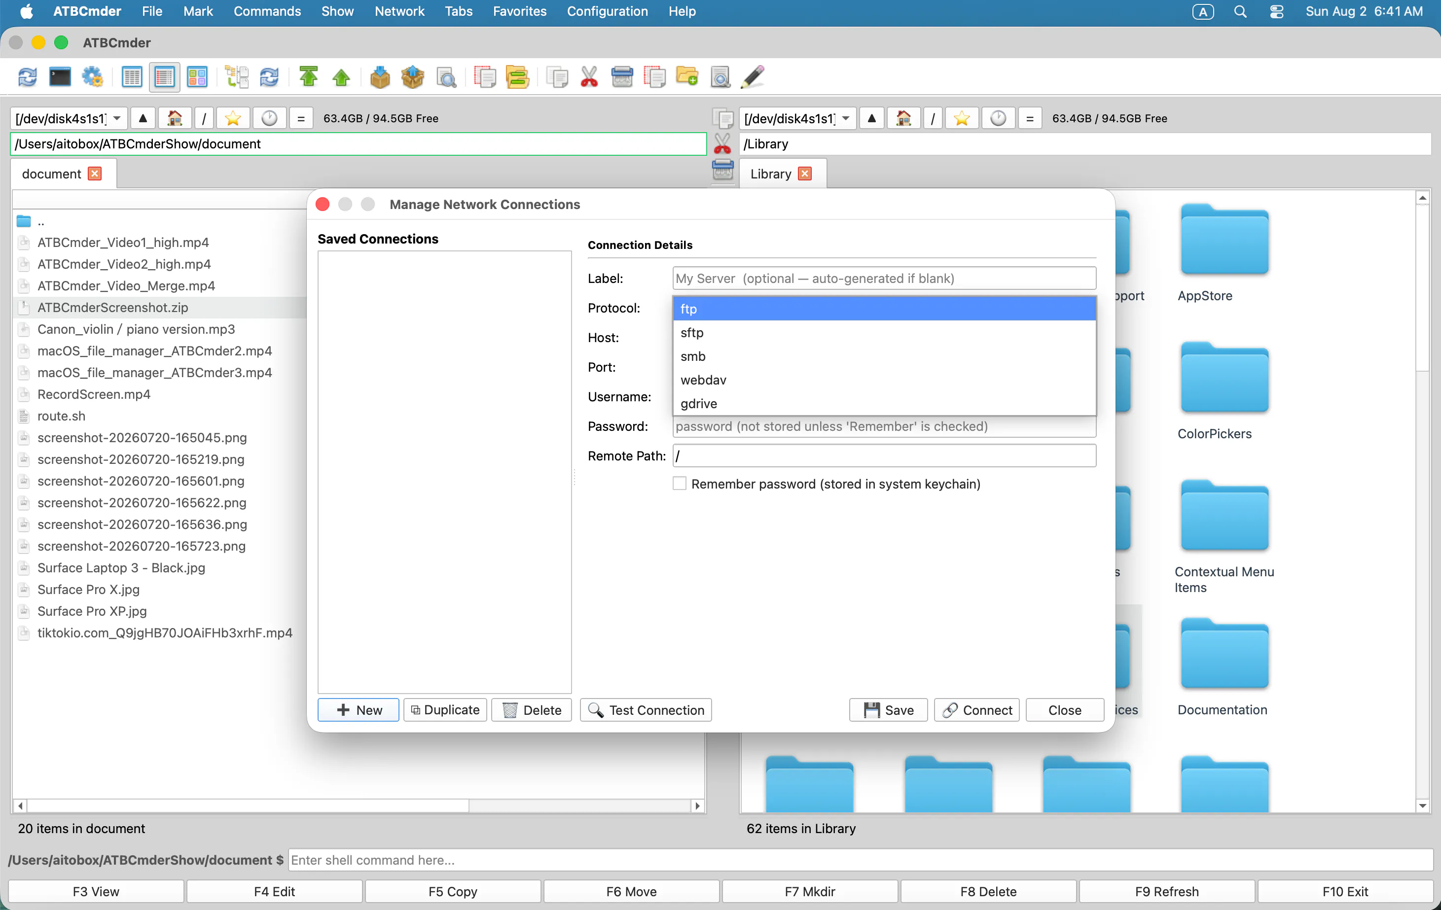The height and width of the screenshot is (910, 1441).
Task: Click the gray copy pages toolbar icon
Action: [x=557, y=77]
